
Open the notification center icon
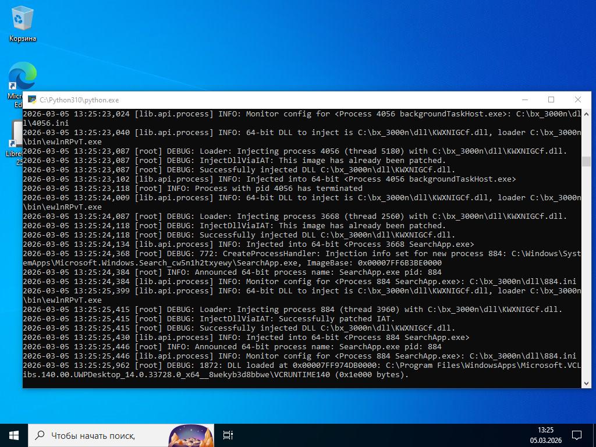pos(576,435)
